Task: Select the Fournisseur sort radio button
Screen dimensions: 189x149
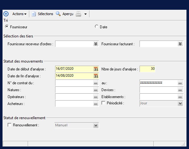Action: coord(7,27)
